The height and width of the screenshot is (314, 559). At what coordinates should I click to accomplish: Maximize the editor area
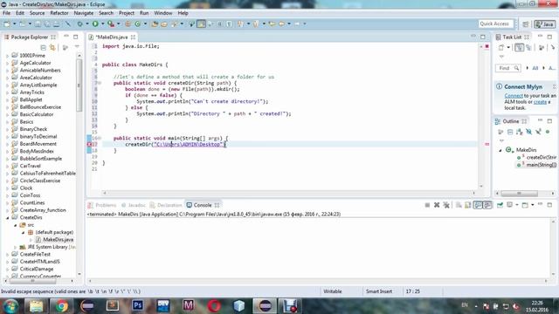pyautogui.click(x=483, y=37)
